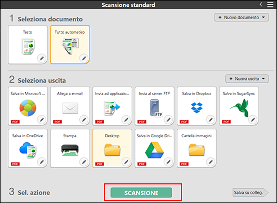Select the Tutto automatico document tile
The width and height of the screenshot is (277, 203).
pos(70,44)
